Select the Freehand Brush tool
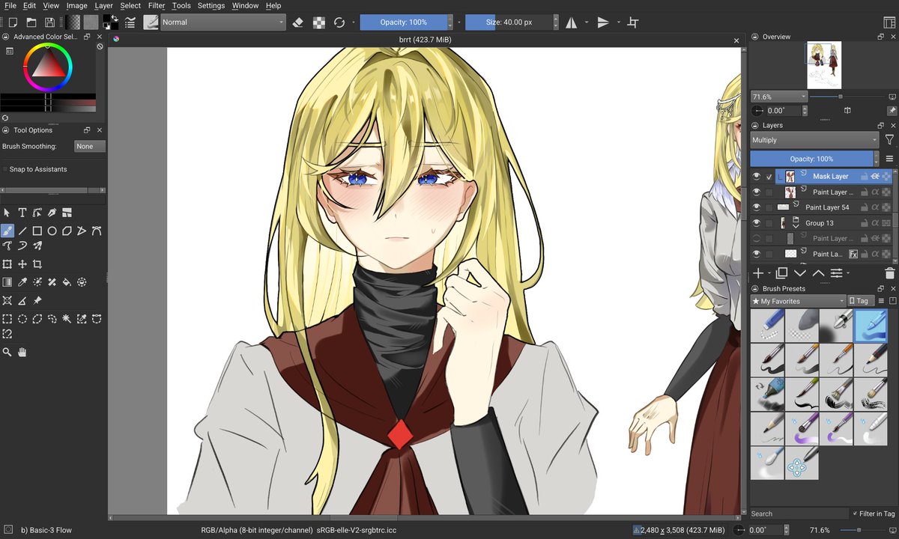This screenshot has height=539, width=899. coord(7,231)
